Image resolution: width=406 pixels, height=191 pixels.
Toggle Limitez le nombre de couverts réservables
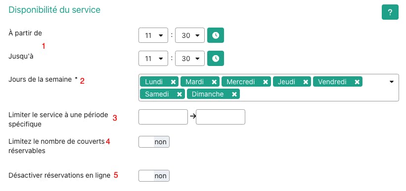[154, 142]
